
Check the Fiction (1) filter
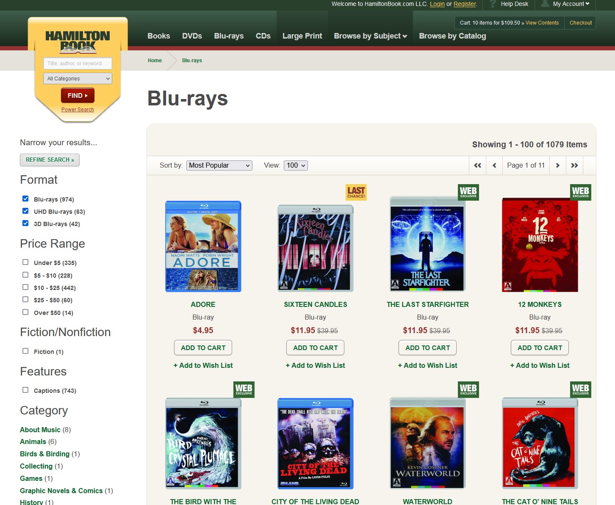[25, 351]
